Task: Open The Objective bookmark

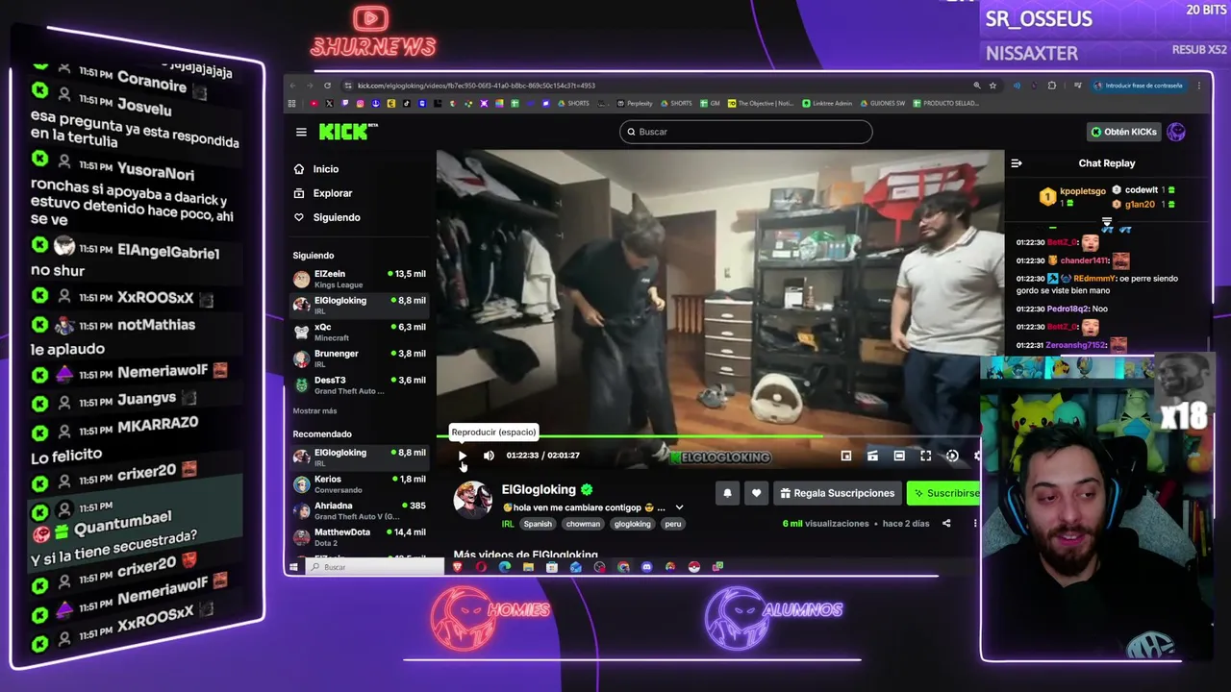Action: (762, 103)
